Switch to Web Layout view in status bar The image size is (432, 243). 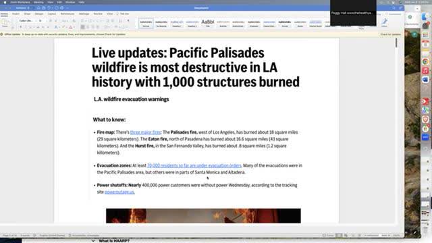[346, 236]
